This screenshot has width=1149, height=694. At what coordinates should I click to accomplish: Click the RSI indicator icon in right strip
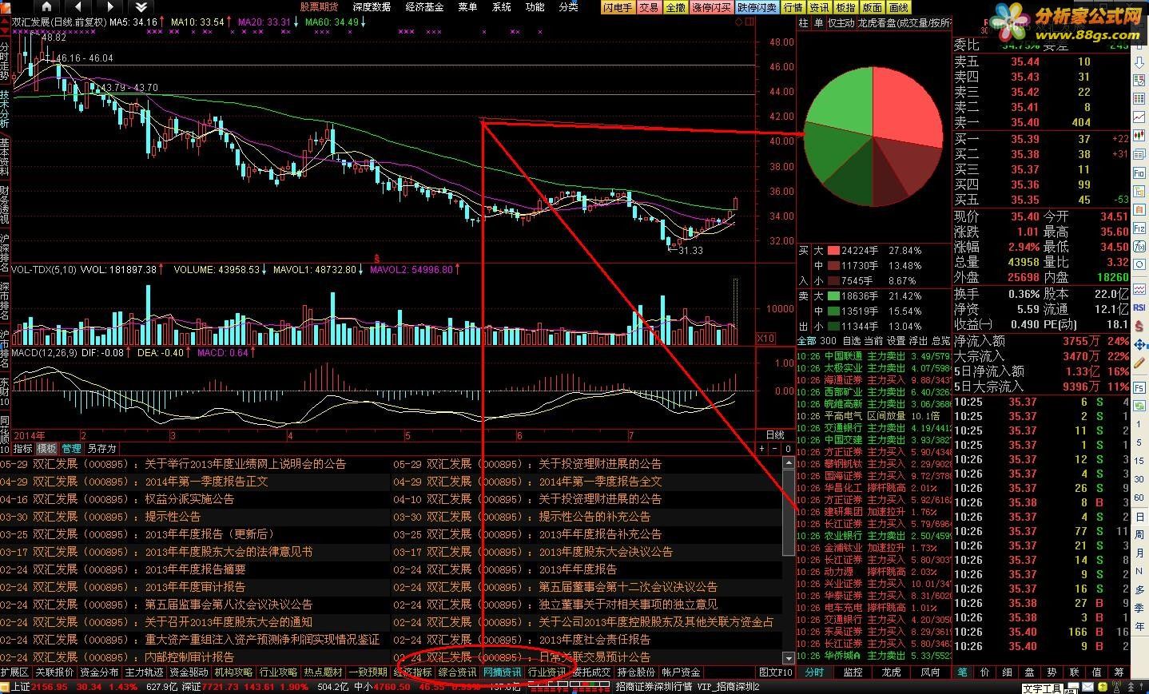(x=1140, y=307)
